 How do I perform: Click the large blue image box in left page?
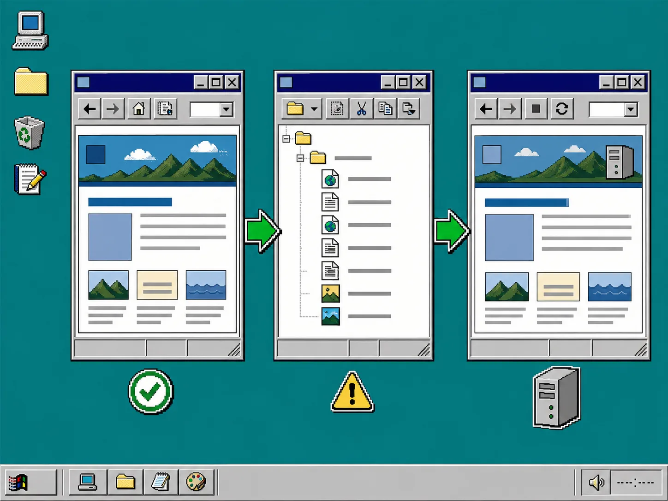[110, 237]
